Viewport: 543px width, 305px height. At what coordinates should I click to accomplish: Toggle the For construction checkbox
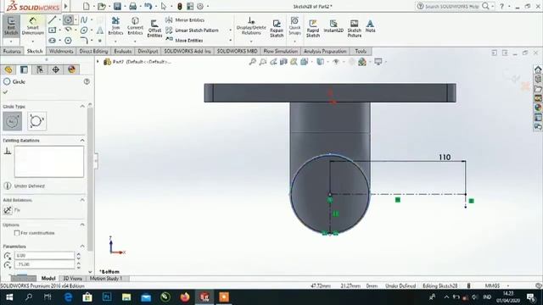(x=17, y=233)
